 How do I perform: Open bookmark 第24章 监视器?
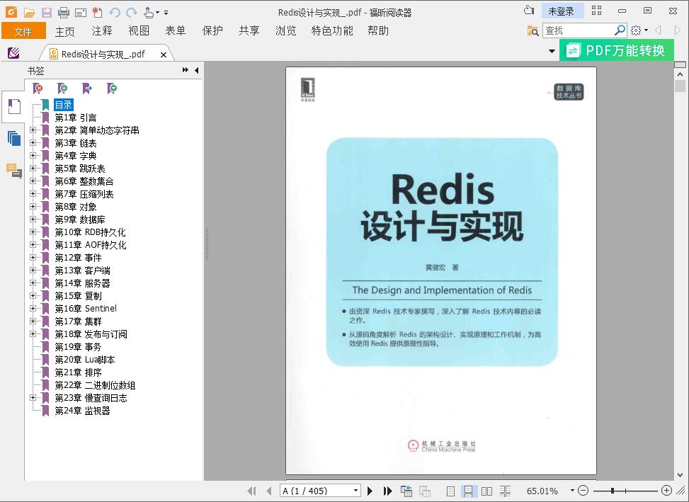point(82,410)
